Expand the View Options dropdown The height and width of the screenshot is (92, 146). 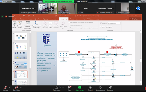[82, 1]
